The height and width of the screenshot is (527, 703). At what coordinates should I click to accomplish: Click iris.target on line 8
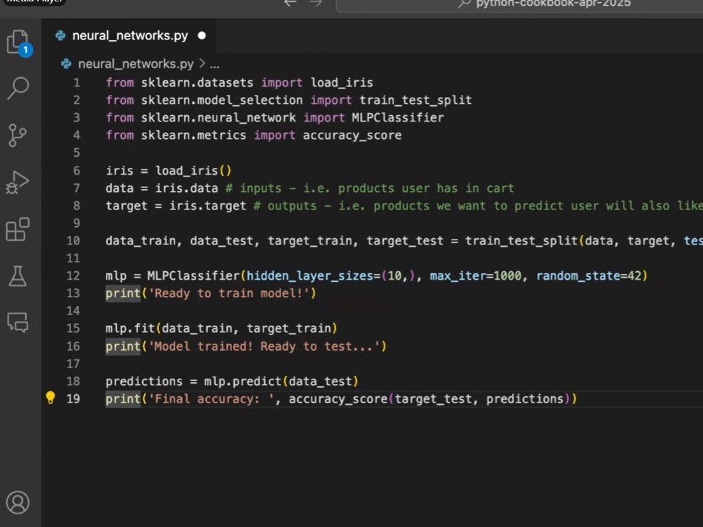207,206
